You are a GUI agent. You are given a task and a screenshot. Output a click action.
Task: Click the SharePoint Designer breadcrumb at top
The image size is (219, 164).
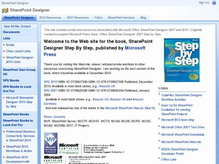15,3
